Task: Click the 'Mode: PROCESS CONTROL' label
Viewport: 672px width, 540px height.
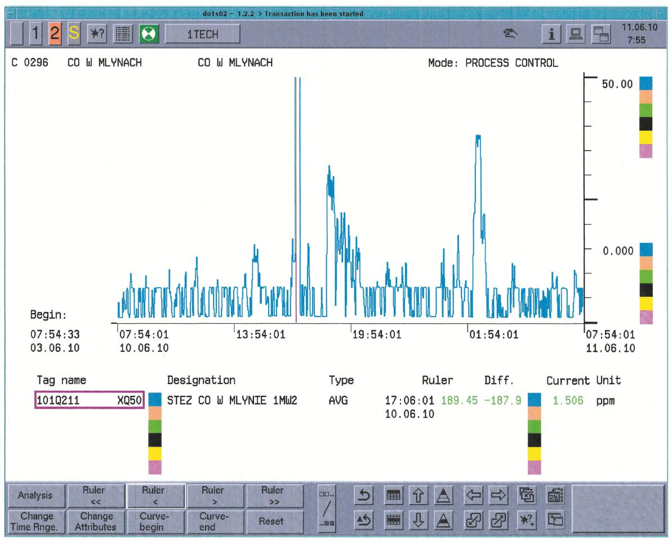Action: point(493,63)
